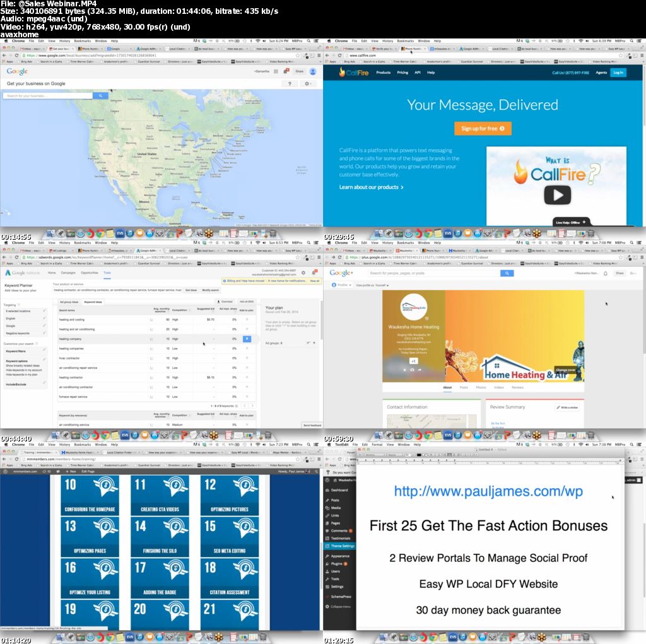Open training module 15 SEO Meta Editing
This screenshot has width=646, height=644.
230,537
